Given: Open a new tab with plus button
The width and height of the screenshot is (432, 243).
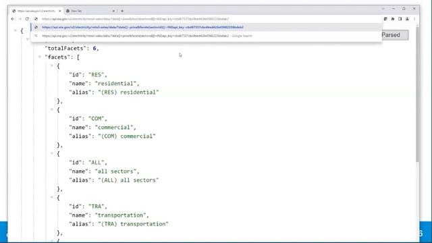Looking at the screenshot, I should click(x=122, y=11).
